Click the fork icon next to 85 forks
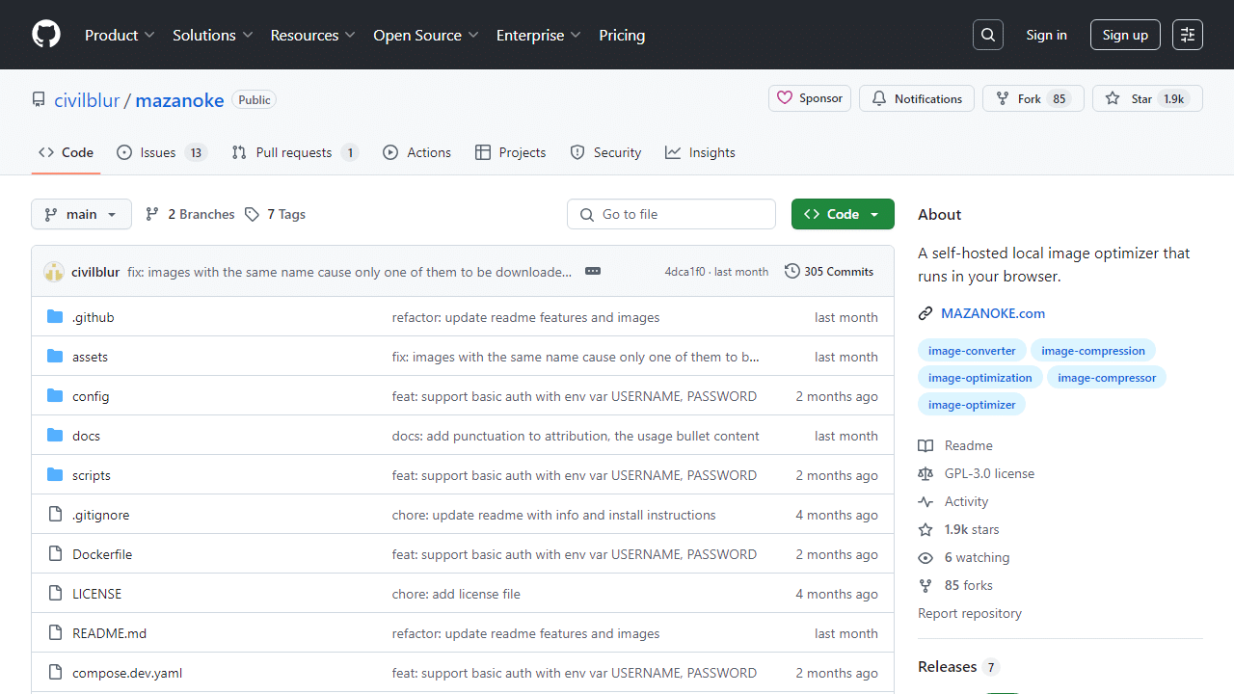The image size is (1234, 694). pyautogui.click(x=925, y=585)
